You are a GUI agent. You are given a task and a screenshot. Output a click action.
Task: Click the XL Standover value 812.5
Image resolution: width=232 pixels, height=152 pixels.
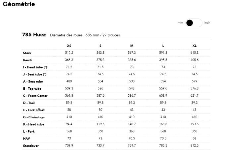point(194,146)
